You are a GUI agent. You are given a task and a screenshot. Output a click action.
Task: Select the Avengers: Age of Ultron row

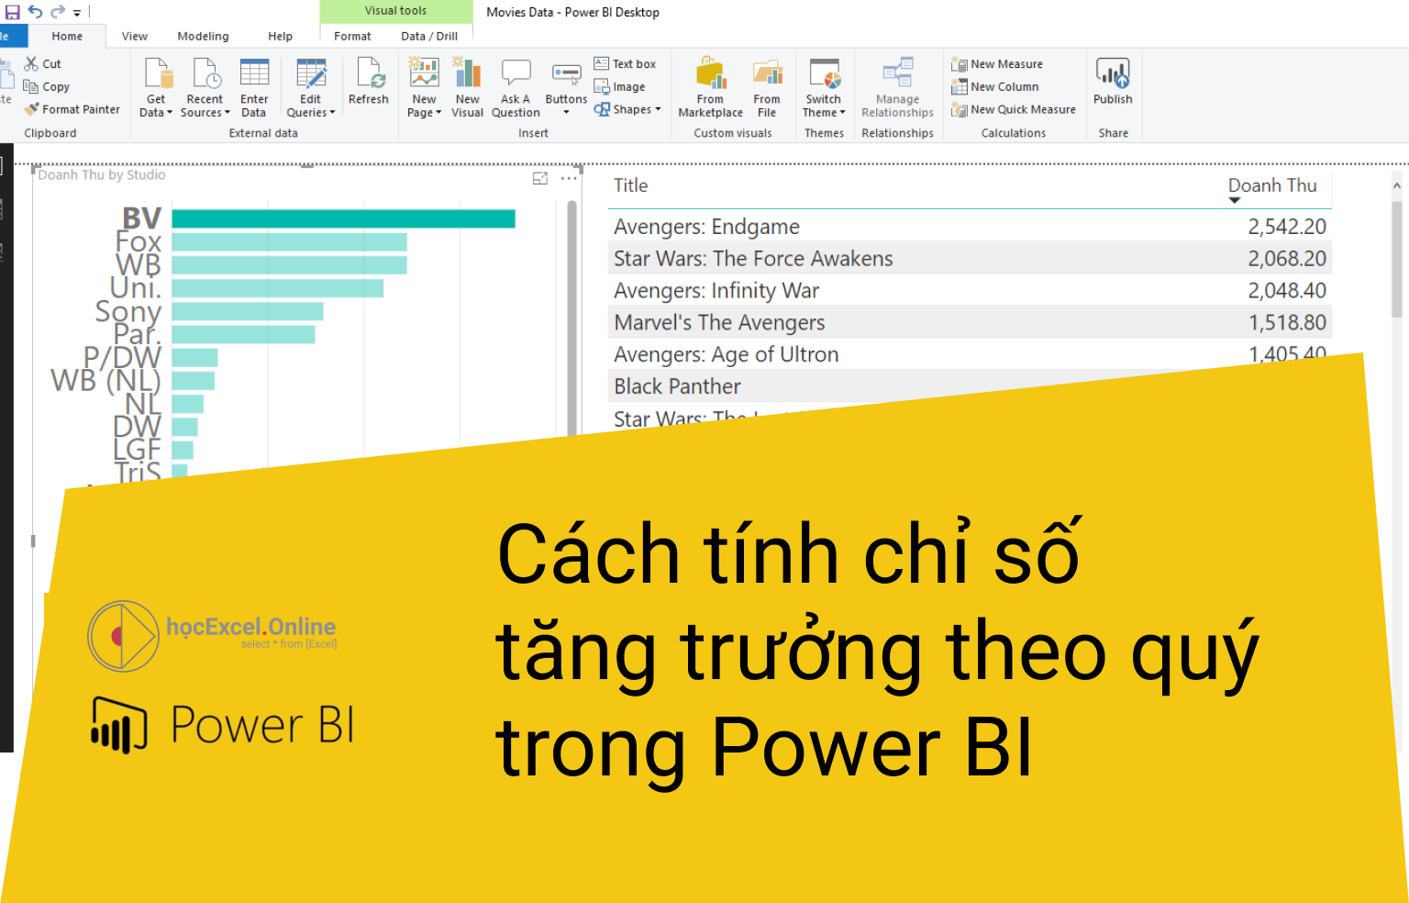tap(970, 353)
